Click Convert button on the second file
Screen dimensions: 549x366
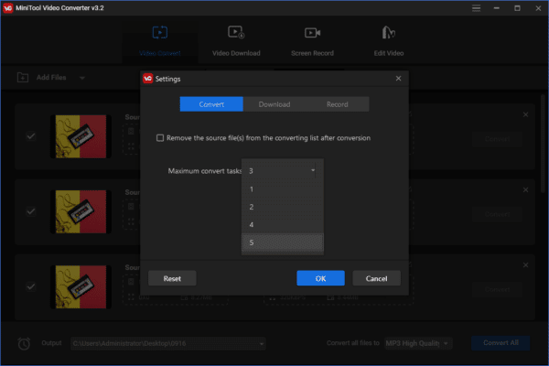pos(497,214)
